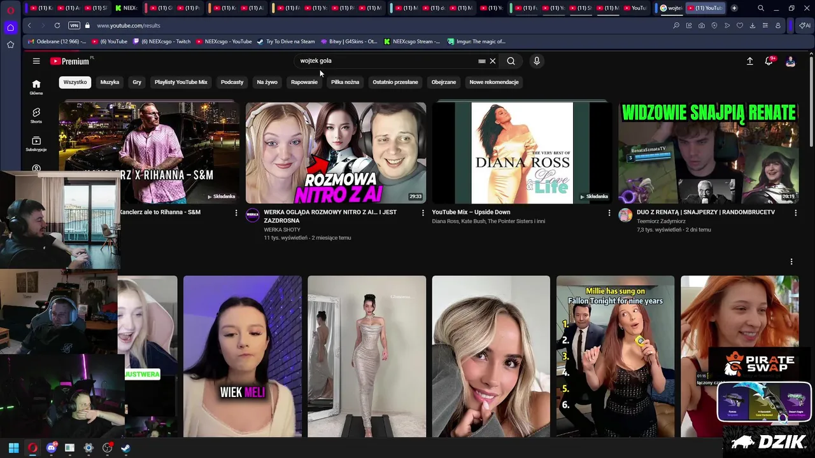Select the Piłka nożna filter chip
This screenshot has width=815, height=458.
pos(345,82)
